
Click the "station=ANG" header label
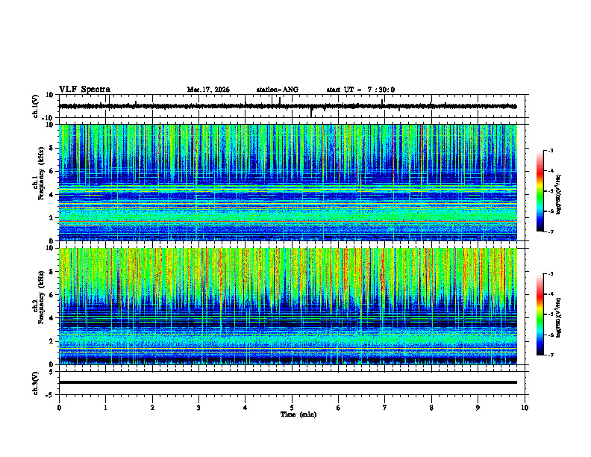point(277,90)
